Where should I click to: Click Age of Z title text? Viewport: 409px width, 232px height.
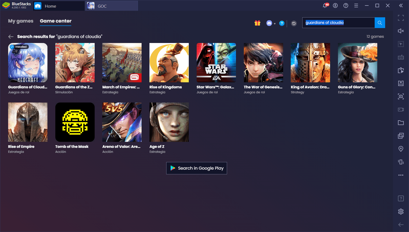click(157, 147)
